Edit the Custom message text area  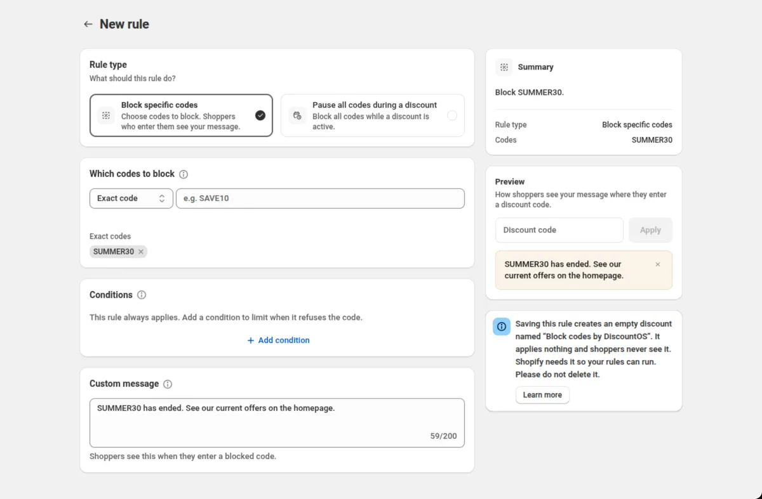coord(277,423)
